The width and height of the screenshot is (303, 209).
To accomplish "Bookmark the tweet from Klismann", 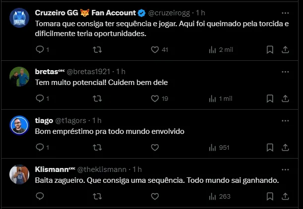I will click(270, 196).
